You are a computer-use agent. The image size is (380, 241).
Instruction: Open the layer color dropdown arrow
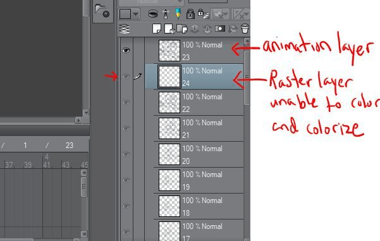point(136,14)
